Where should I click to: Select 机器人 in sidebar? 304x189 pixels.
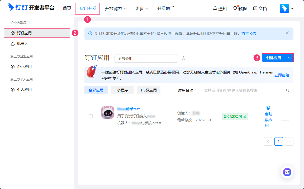[37, 44]
